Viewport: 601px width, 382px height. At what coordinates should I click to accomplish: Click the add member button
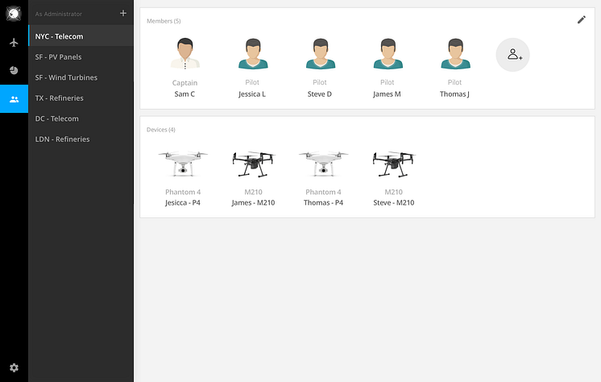click(x=513, y=55)
